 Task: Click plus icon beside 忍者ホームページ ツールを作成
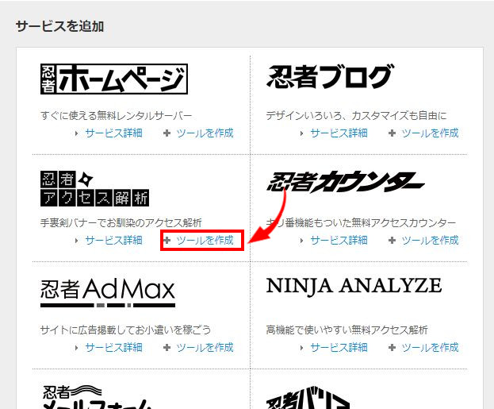pos(167,133)
